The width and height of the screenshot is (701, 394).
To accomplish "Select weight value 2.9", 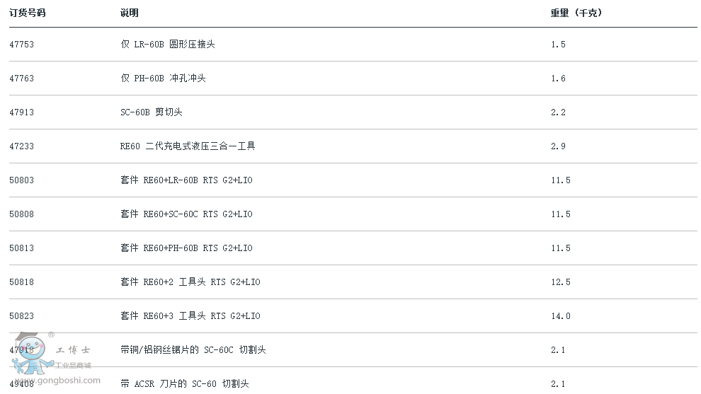I will point(558,146).
